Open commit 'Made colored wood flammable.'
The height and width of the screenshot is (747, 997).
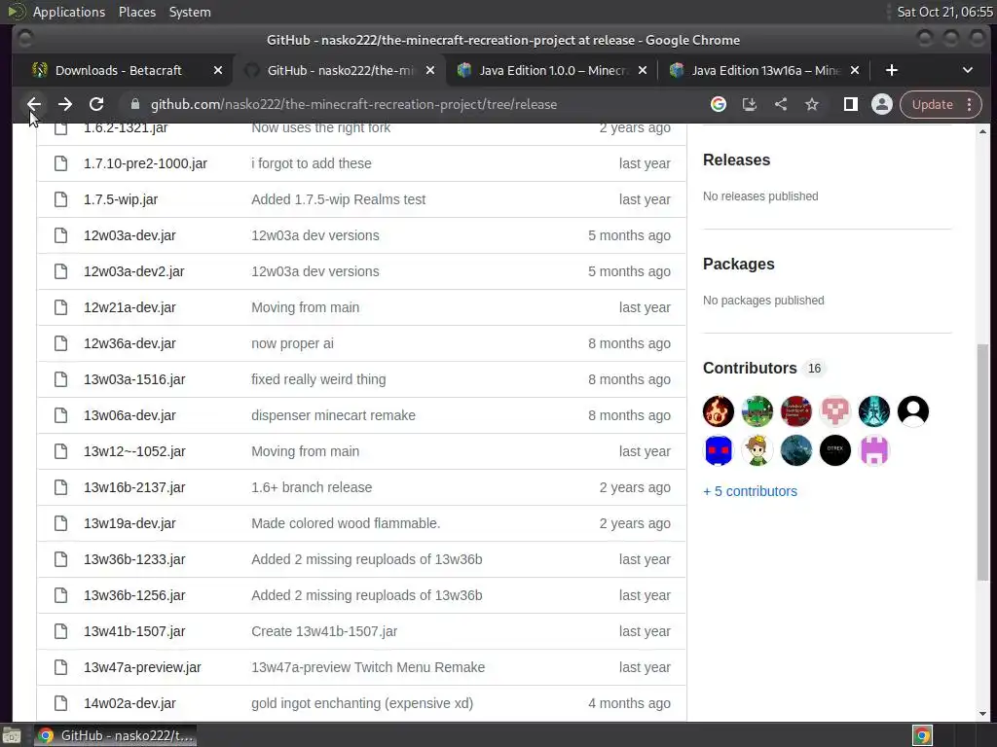pos(346,523)
